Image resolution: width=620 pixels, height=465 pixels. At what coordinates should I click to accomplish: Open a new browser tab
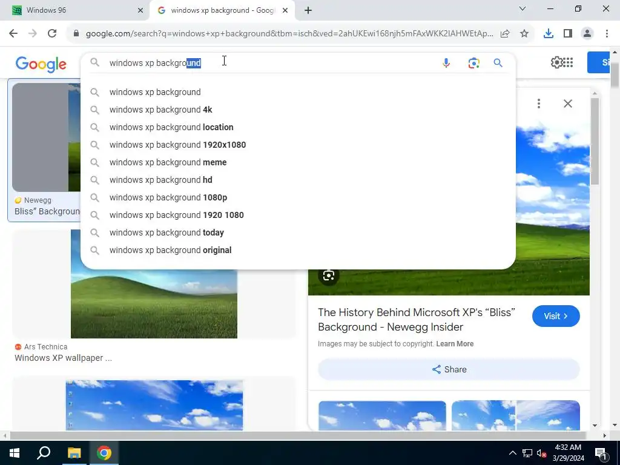308,10
